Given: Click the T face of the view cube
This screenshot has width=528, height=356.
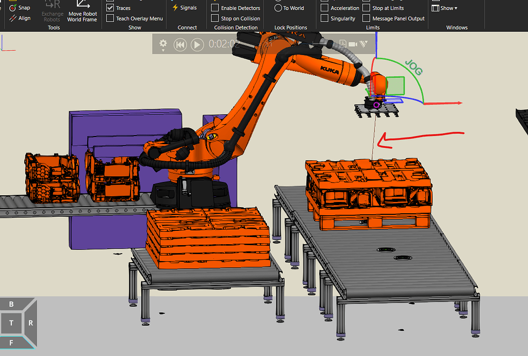Looking at the screenshot, I should tap(11, 323).
